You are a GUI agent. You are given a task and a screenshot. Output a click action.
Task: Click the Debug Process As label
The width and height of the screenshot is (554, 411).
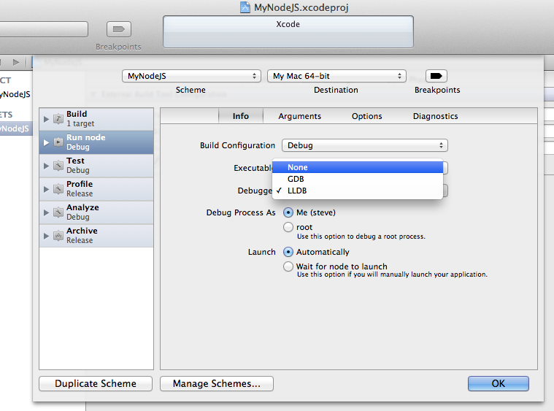(241, 212)
